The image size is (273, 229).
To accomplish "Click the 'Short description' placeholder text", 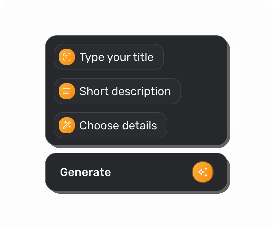I will [125, 91].
